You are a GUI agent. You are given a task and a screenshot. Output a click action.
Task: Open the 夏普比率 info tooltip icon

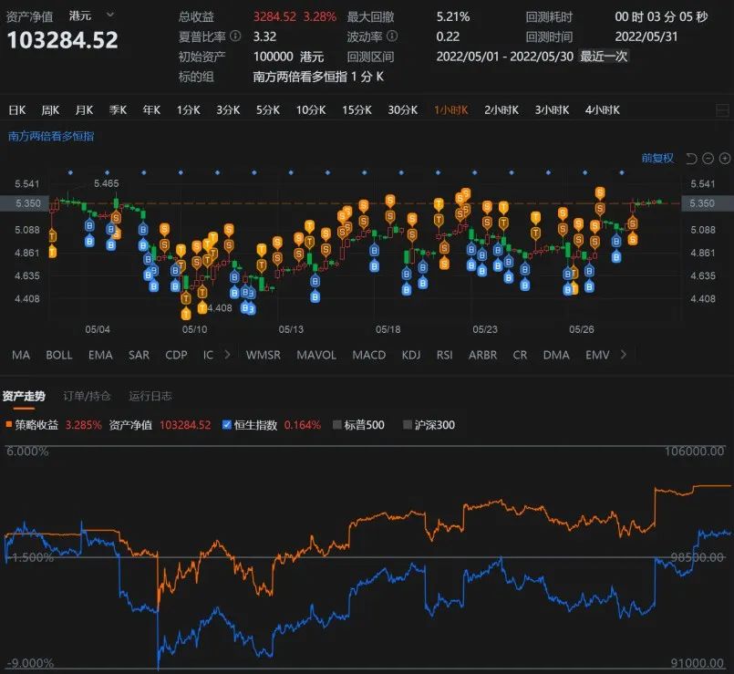(234, 37)
